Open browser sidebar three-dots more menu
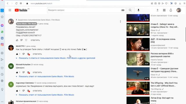The image size is (186, 104). [x=2, y=102]
